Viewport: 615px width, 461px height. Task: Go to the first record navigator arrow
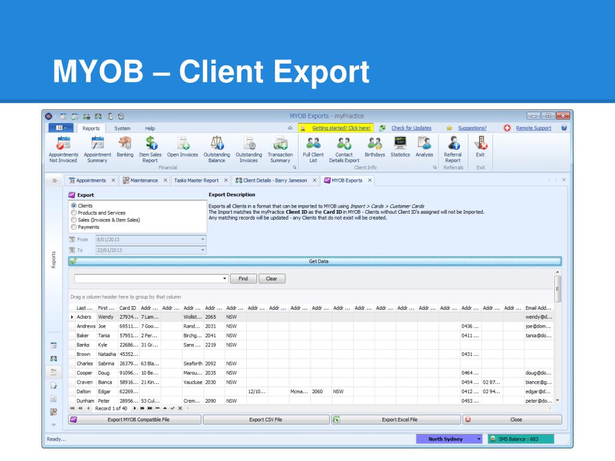(x=72, y=408)
